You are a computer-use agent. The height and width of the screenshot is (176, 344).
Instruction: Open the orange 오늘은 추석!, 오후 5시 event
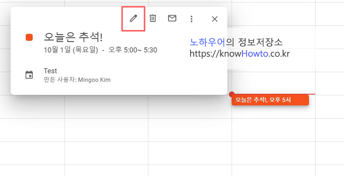tap(270, 100)
